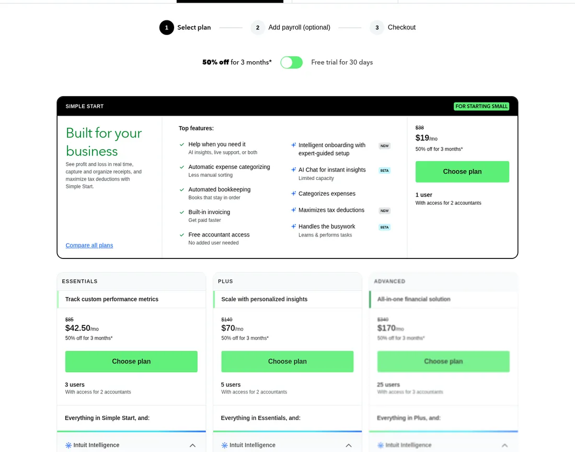Click 'Scale with personalized insights' text

tap(264, 299)
